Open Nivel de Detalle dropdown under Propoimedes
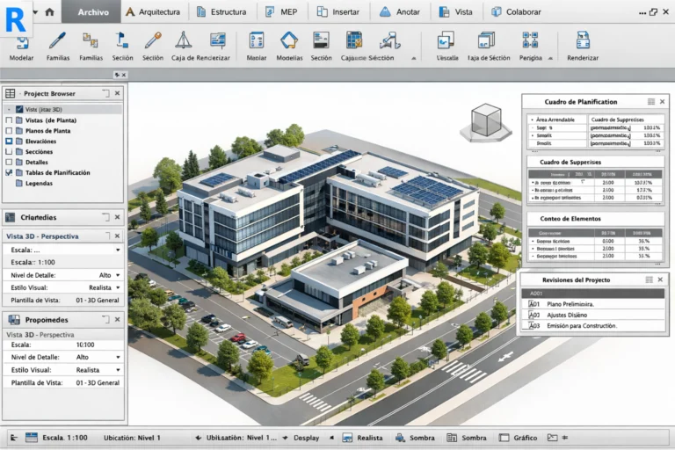This screenshot has height=450, width=675. click(118, 357)
